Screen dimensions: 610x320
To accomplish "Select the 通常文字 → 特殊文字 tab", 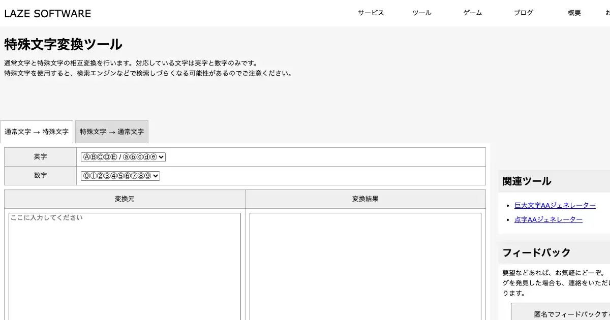I will (x=37, y=132).
